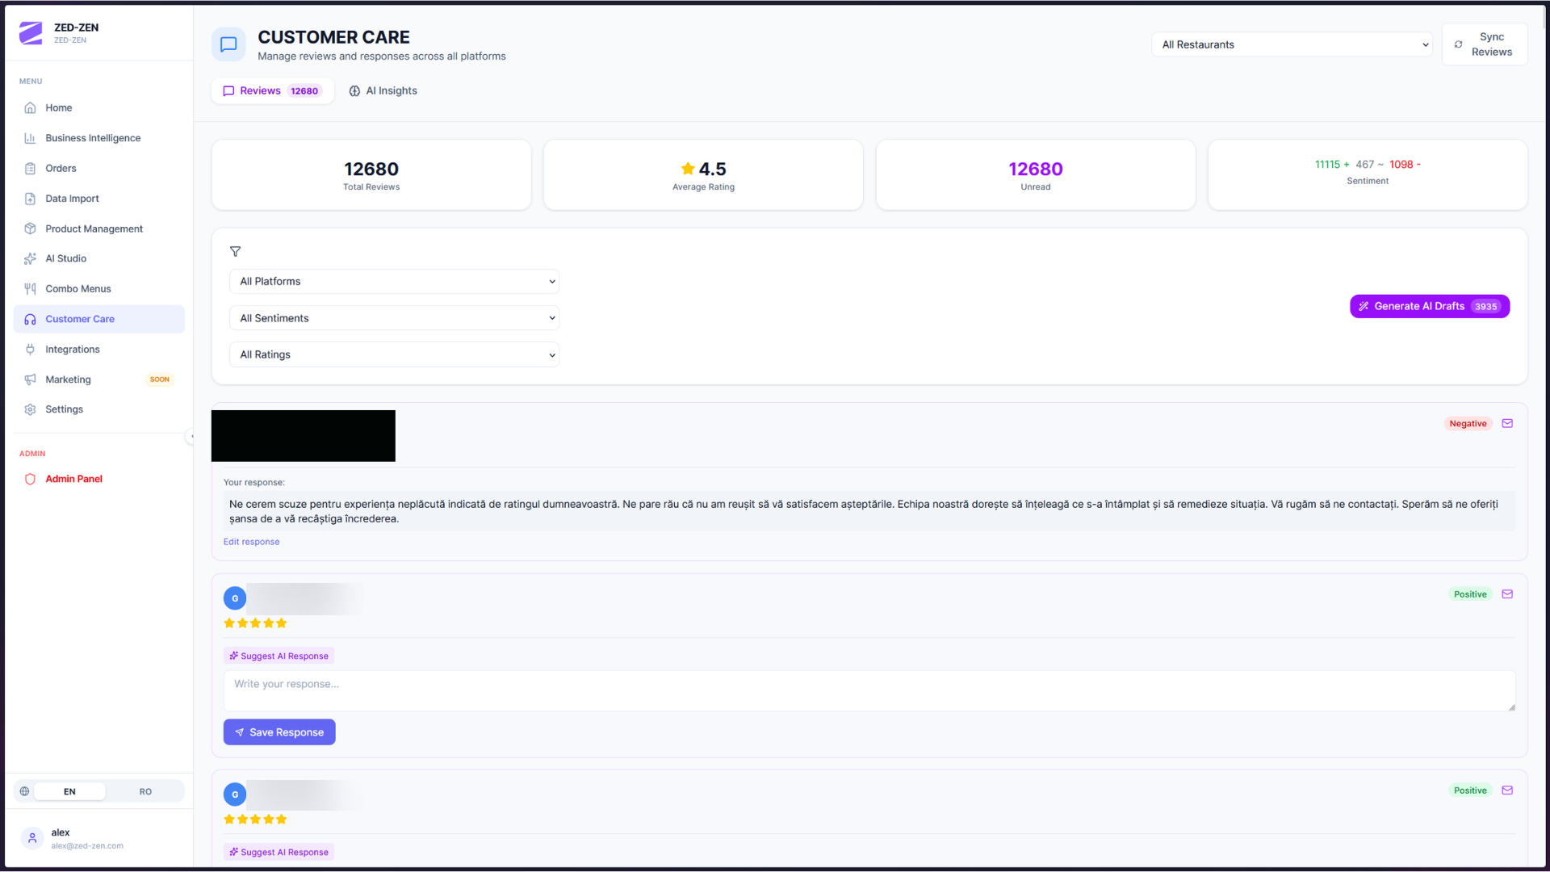Click the ZED-ZEN logo icon
The height and width of the screenshot is (872, 1550).
tap(31, 33)
